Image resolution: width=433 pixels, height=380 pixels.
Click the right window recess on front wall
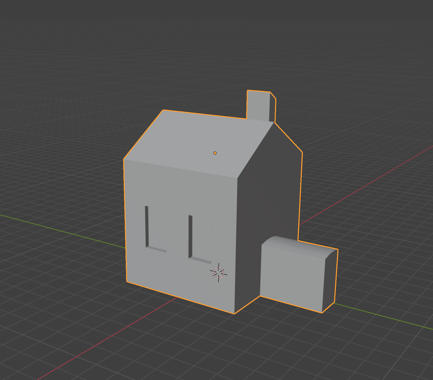click(x=200, y=239)
